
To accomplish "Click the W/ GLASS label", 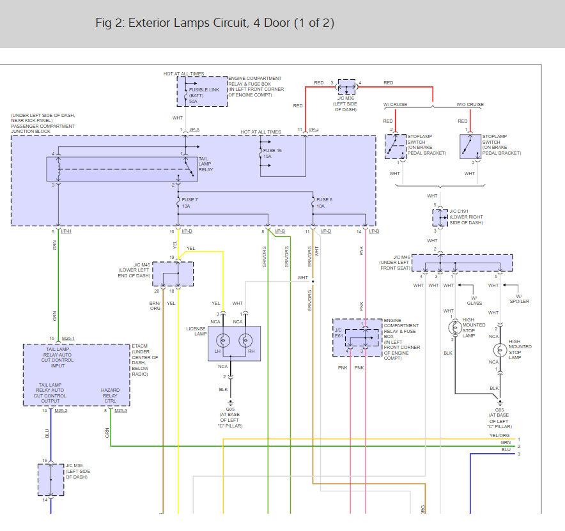I will pyautogui.click(x=474, y=300).
